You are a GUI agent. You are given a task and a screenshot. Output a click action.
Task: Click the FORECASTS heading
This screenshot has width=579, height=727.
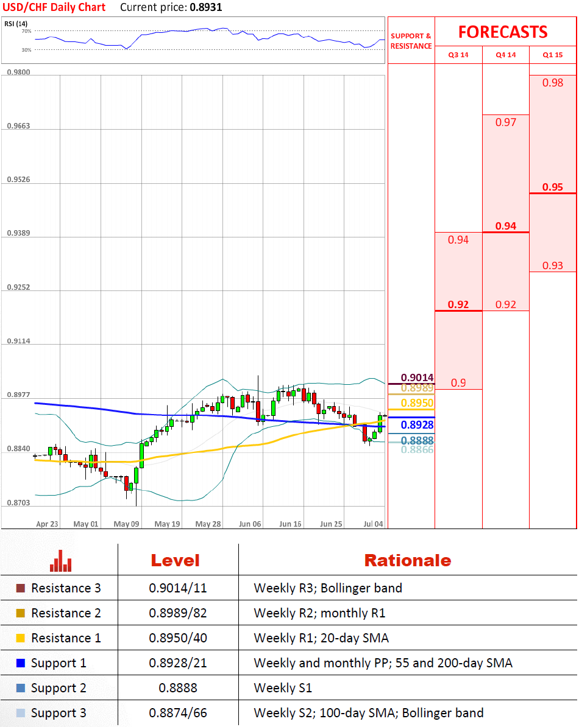pyautogui.click(x=503, y=32)
